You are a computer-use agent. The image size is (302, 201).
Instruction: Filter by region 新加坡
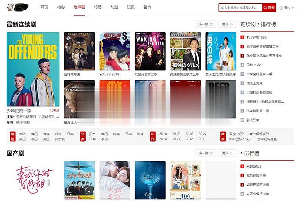60,139
